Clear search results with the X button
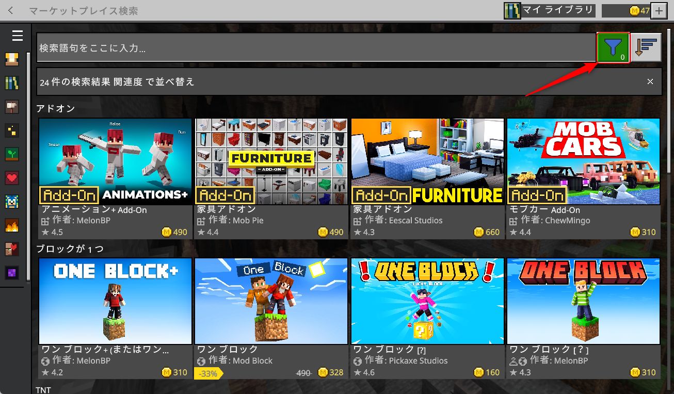 click(x=650, y=81)
